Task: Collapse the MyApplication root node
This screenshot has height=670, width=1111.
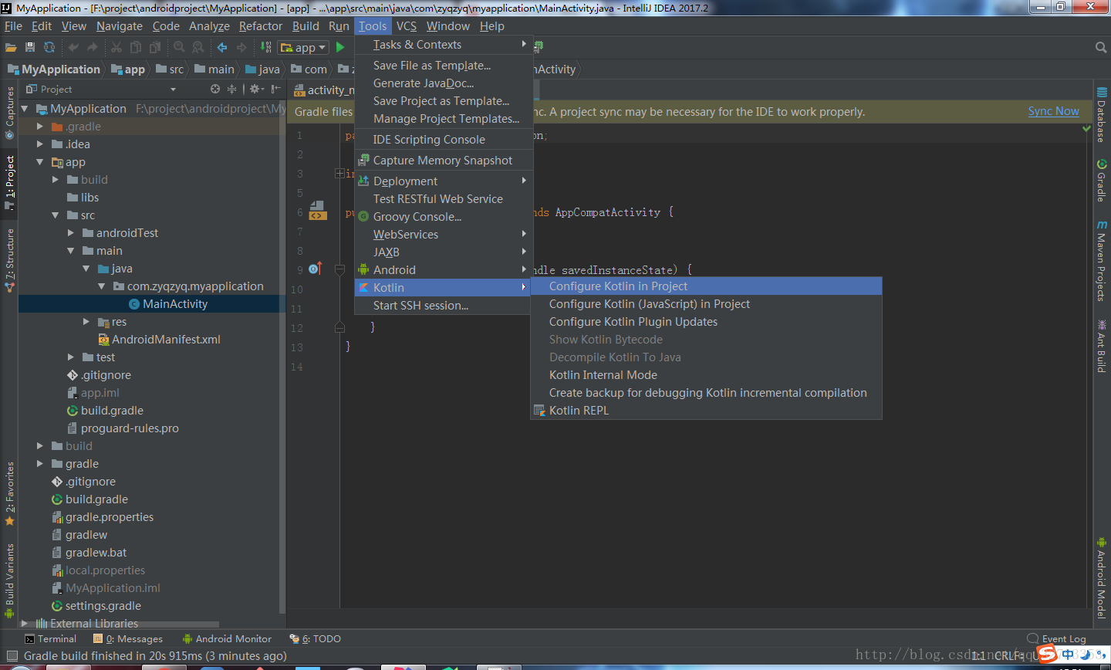Action: click(25, 109)
